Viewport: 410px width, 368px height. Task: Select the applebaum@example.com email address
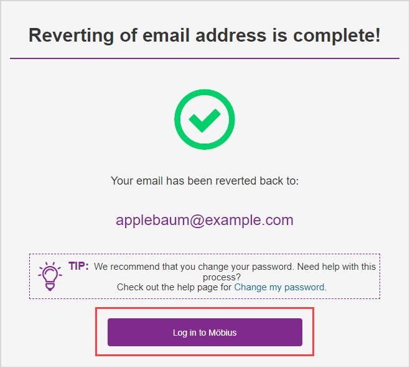point(204,220)
